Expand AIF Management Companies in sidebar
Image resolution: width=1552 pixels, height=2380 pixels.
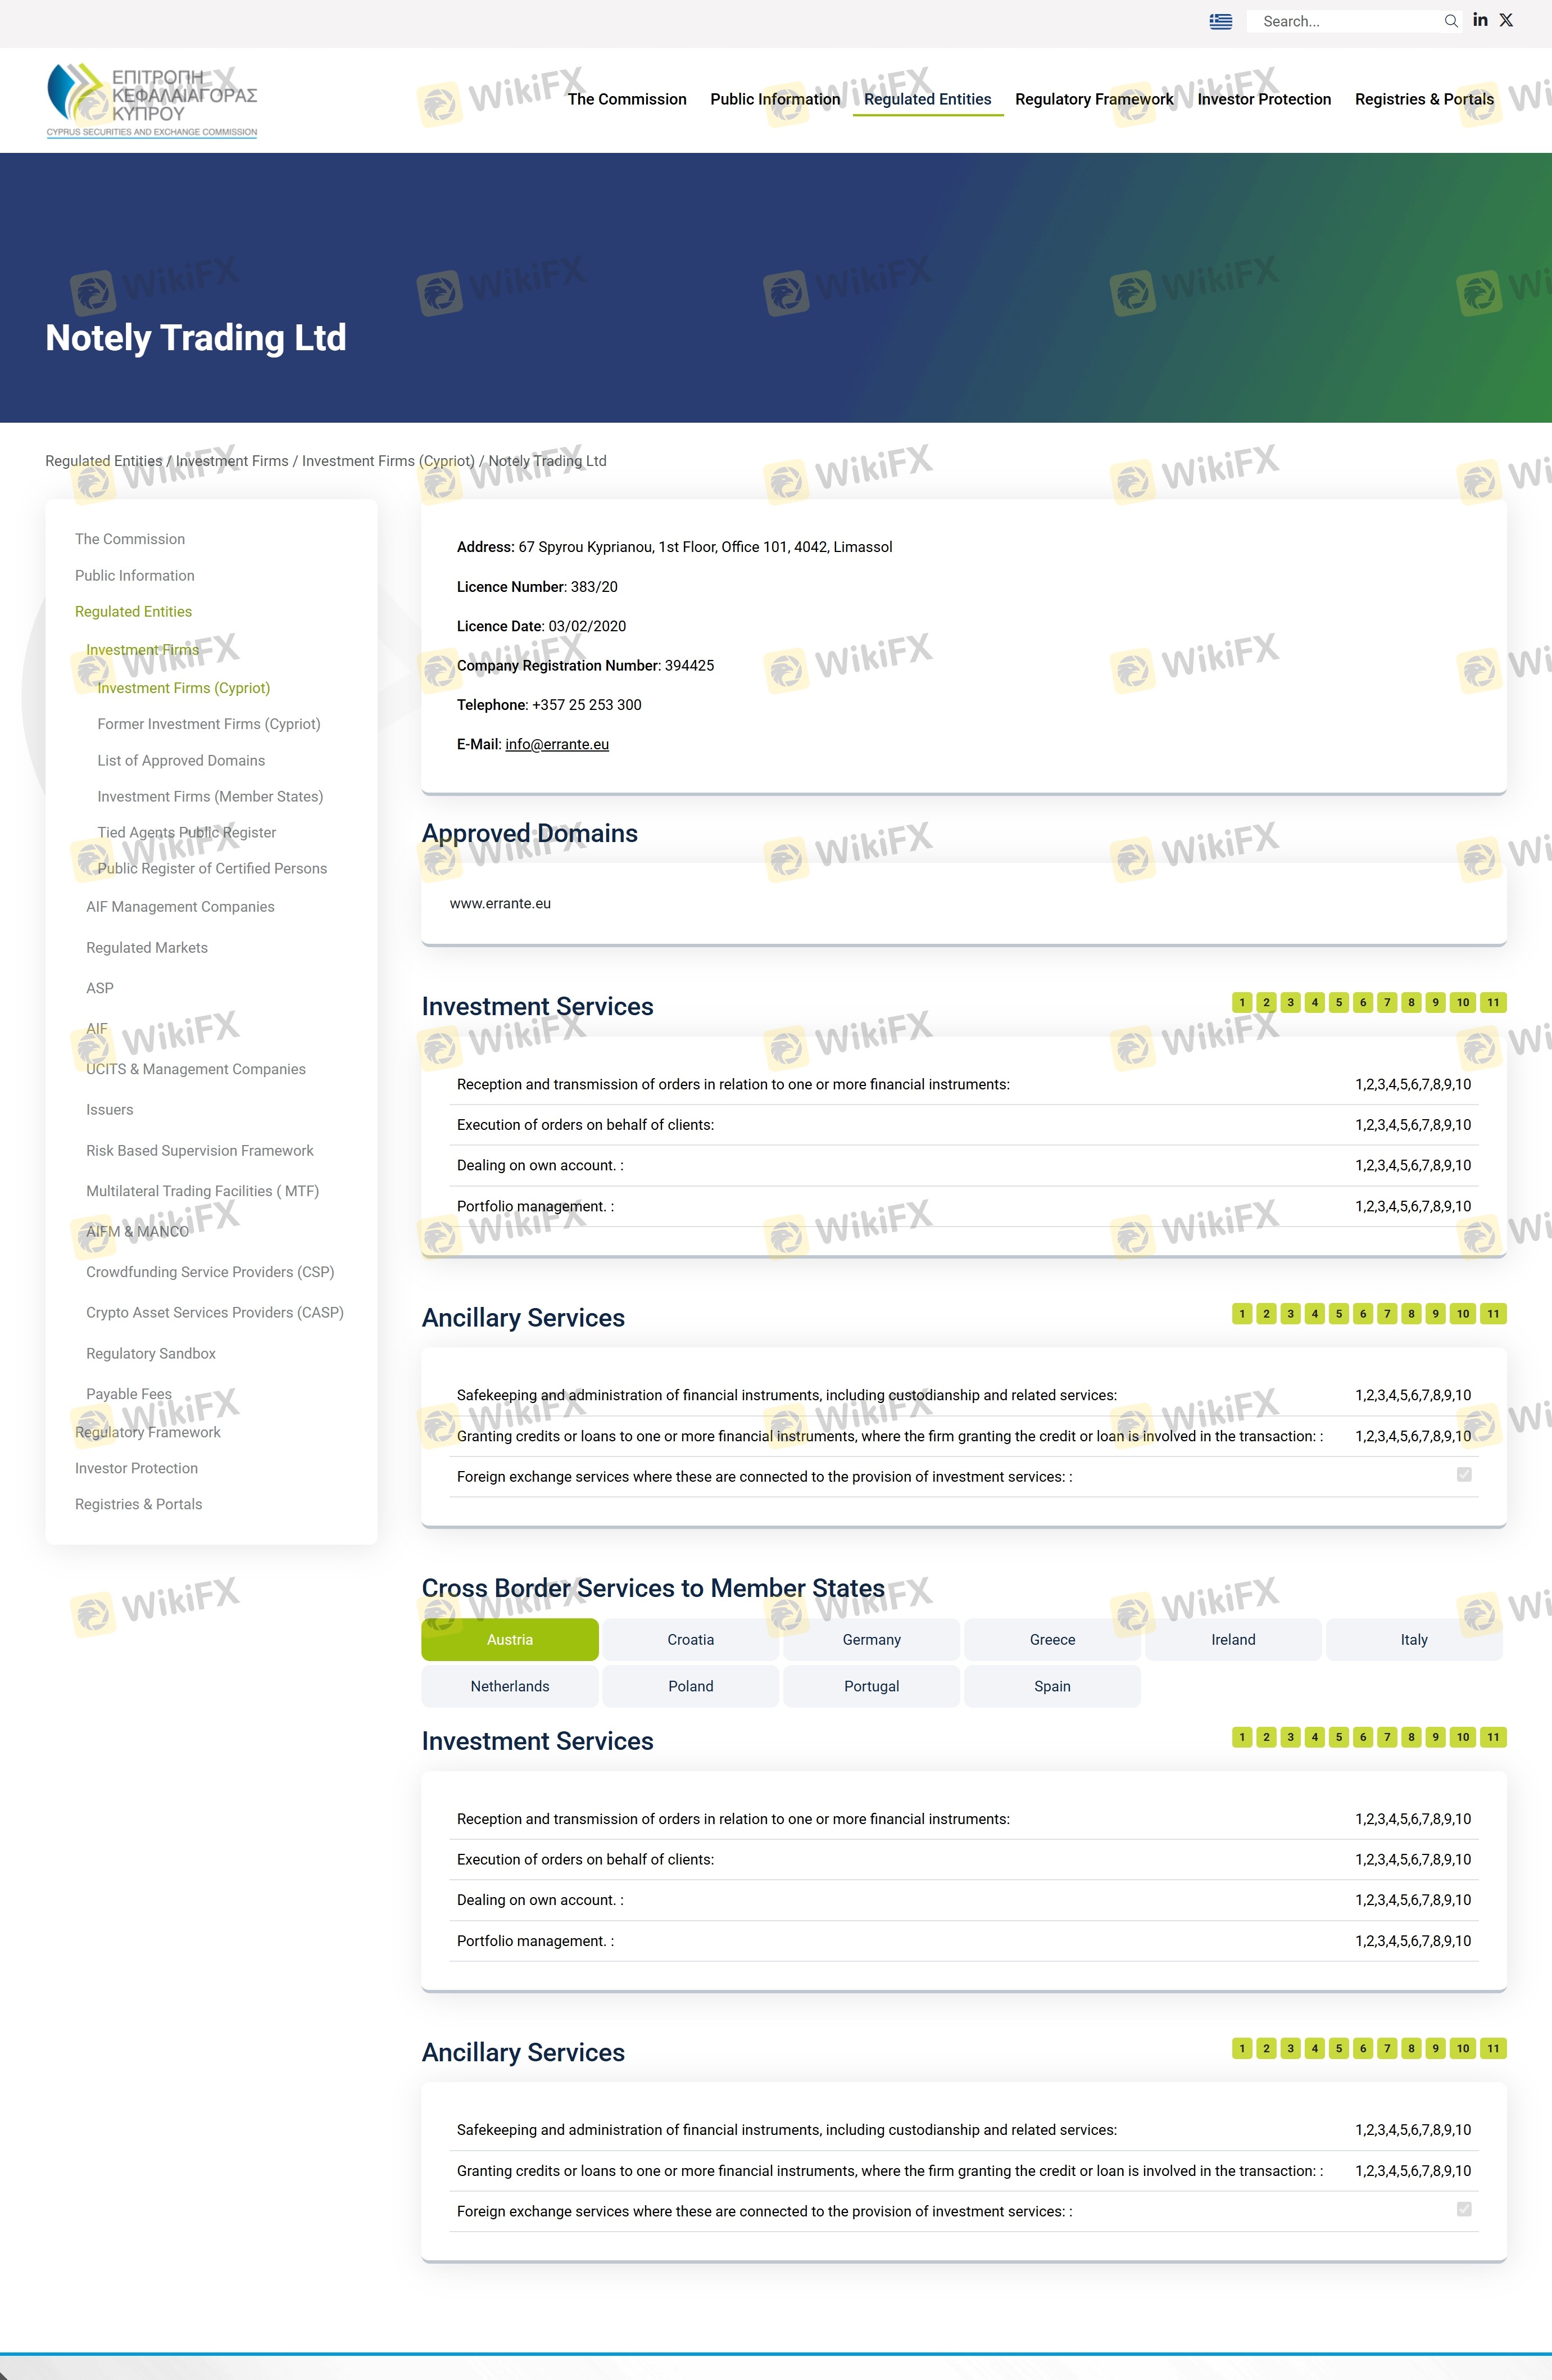coord(180,907)
